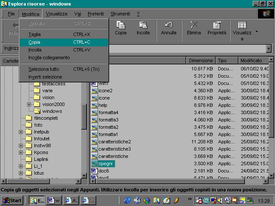The width and height of the screenshot is (275, 206).
Task: Expand the Kpcms folder node
Action: click(21, 152)
